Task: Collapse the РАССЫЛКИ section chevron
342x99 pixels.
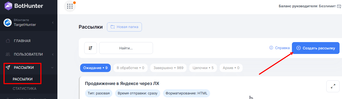Action: tap(52, 68)
